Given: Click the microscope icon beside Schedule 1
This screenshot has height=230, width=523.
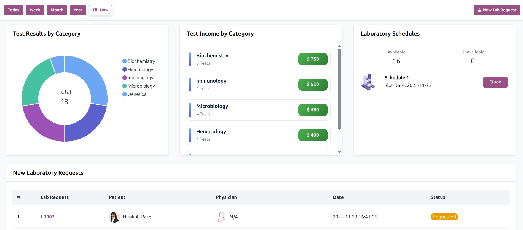Looking at the screenshot, I should click(x=368, y=82).
